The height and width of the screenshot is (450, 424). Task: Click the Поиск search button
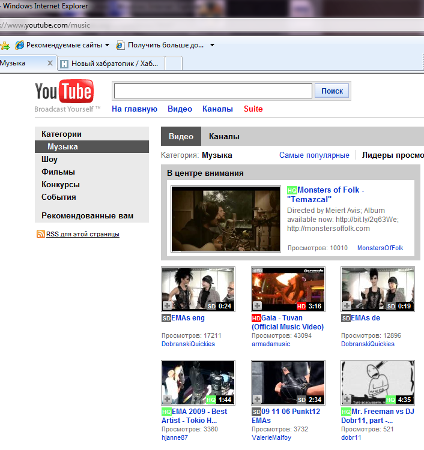tap(332, 91)
